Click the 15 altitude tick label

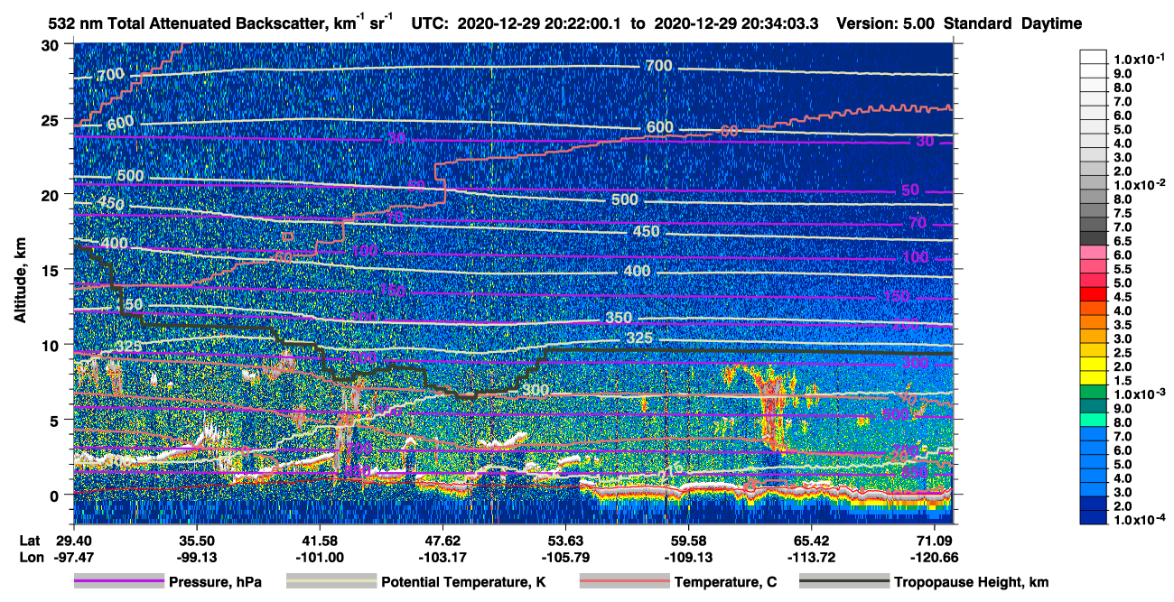point(51,269)
